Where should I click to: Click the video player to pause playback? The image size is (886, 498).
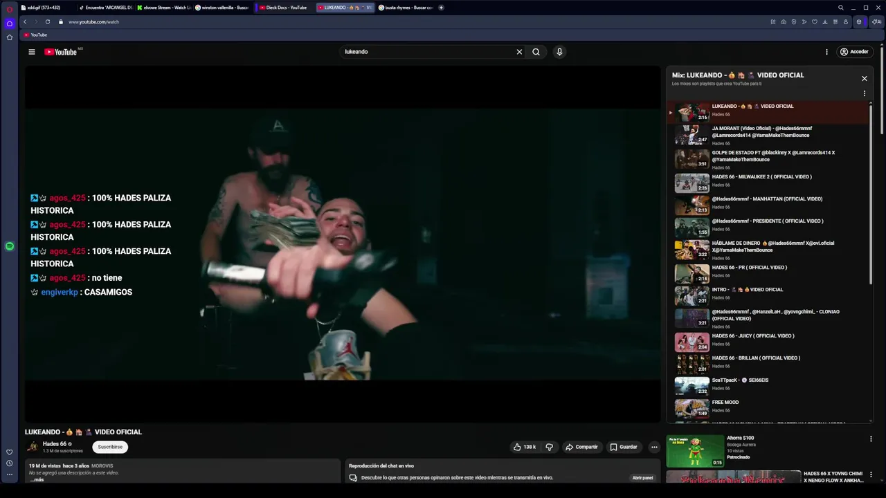tap(343, 243)
